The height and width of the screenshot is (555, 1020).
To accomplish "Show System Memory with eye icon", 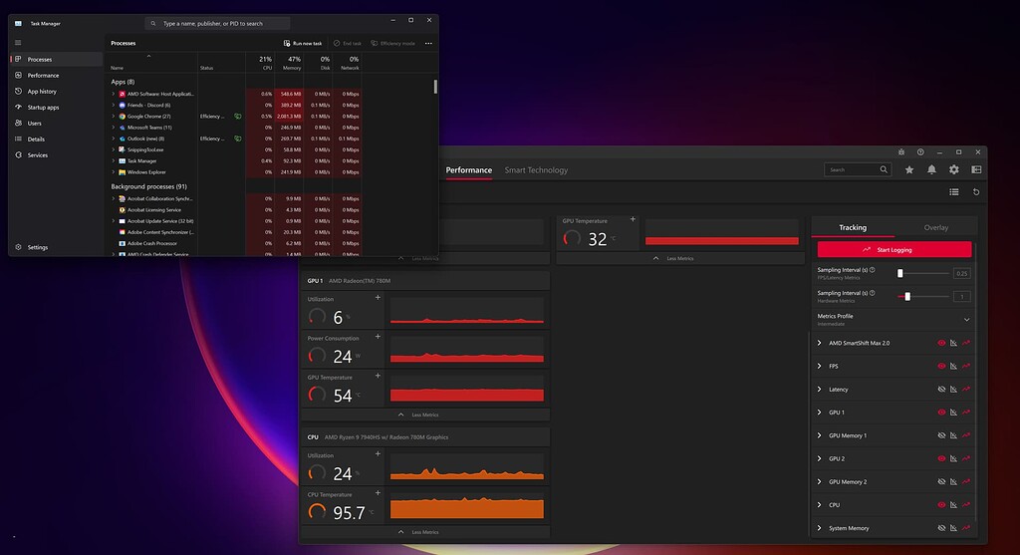I will [x=941, y=528].
